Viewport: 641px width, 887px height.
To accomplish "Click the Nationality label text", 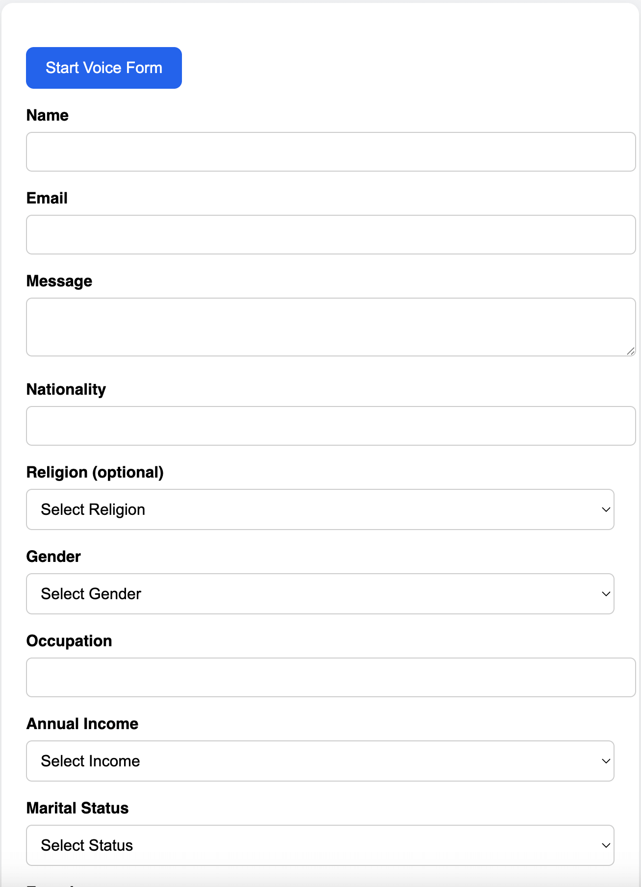I will [x=66, y=389].
